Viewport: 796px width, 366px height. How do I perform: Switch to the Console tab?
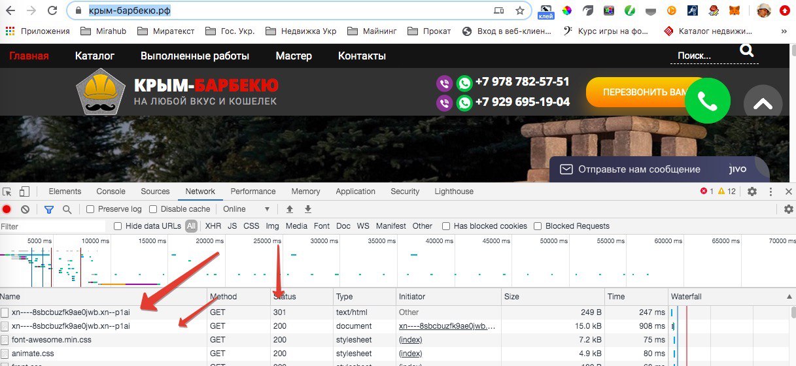[x=111, y=191]
